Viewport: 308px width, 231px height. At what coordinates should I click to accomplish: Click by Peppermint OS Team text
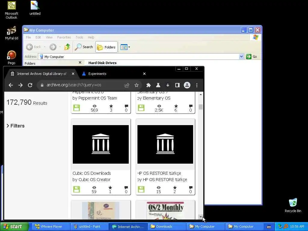95,98
